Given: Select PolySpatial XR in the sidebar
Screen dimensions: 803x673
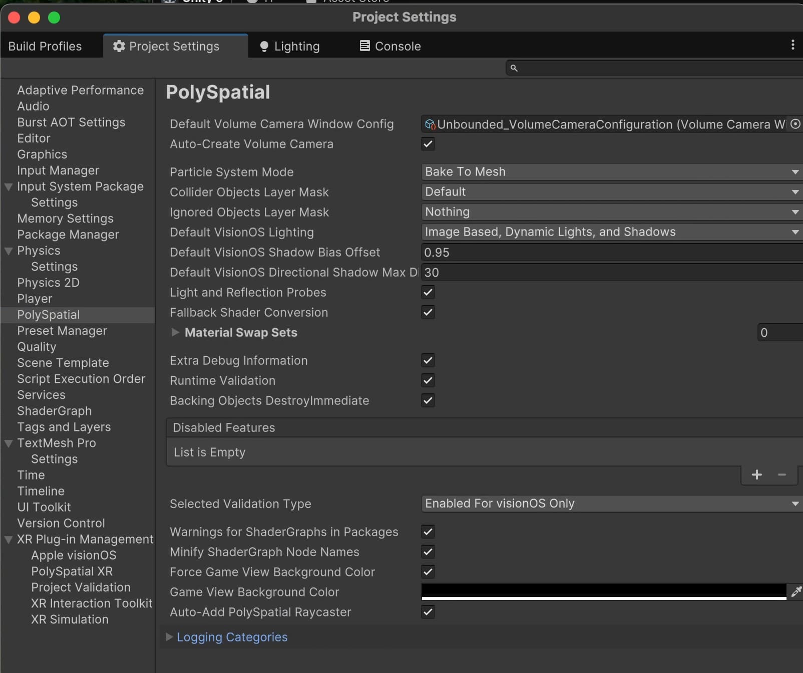Looking at the screenshot, I should [x=72, y=571].
